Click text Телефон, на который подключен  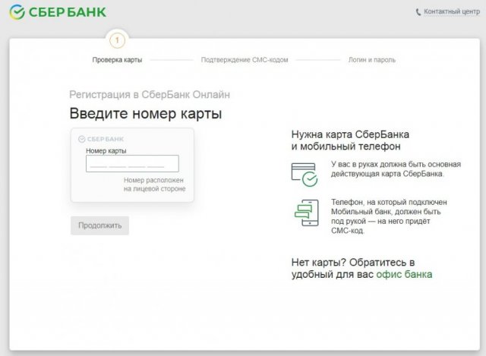(x=389, y=203)
